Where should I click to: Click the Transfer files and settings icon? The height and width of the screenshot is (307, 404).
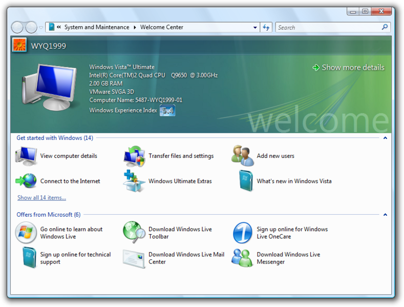click(134, 156)
